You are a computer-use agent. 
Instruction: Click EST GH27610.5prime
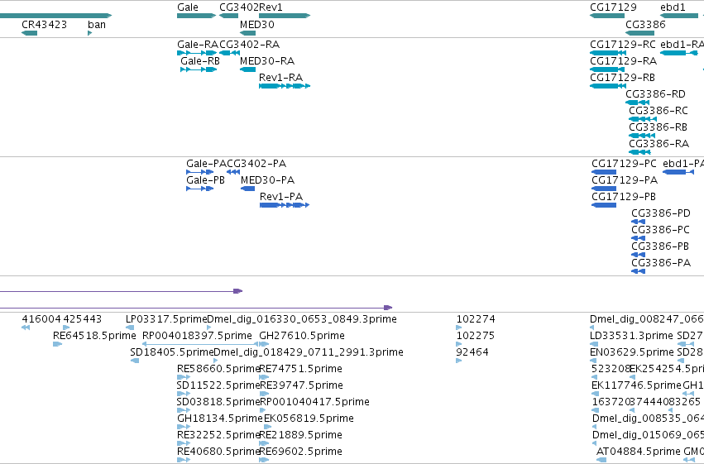(263, 344)
